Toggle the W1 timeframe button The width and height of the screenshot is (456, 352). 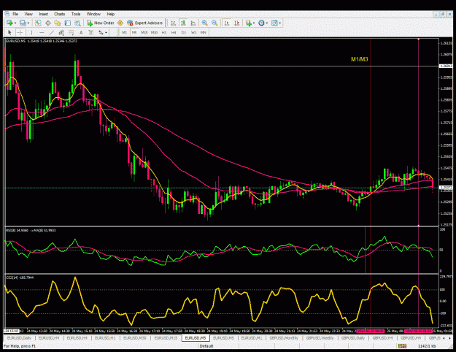[x=193, y=32]
